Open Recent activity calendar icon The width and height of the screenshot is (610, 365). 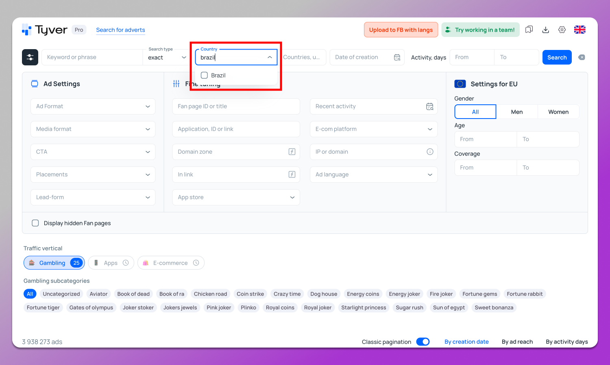pos(430,106)
